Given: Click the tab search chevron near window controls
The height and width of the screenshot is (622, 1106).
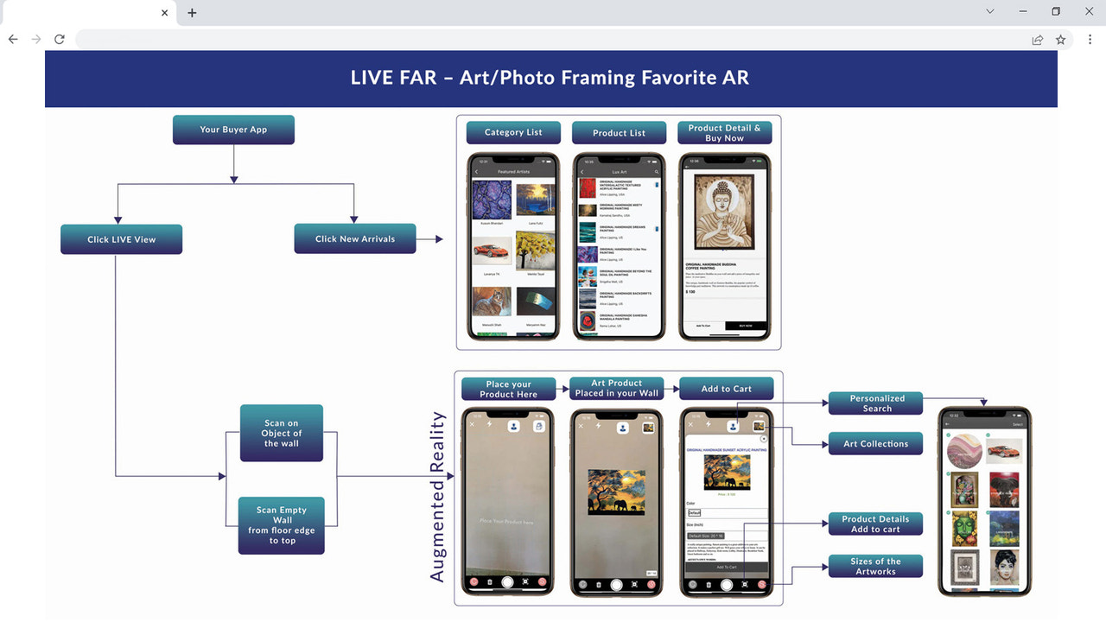Looking at the screenshot, I should [x=988, y=11].
